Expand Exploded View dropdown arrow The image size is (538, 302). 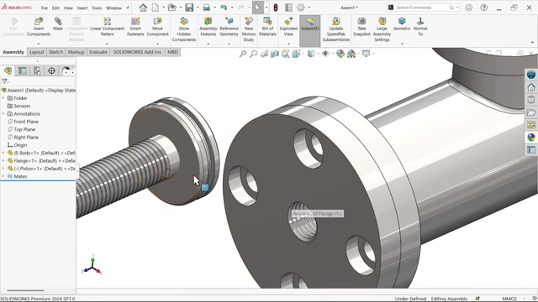288,44
